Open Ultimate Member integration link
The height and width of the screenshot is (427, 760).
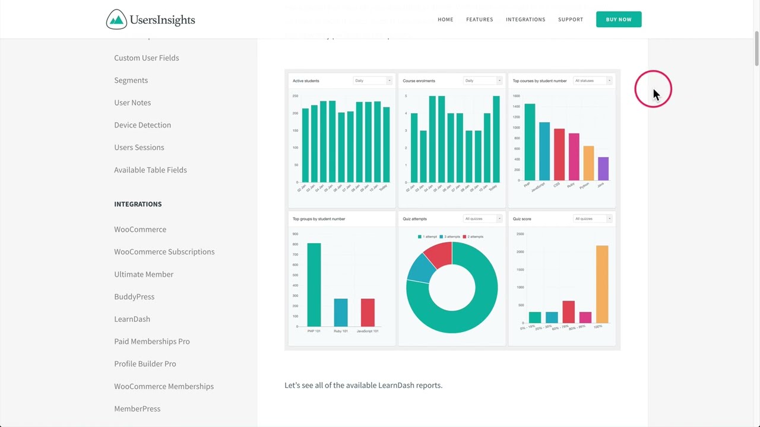[144, 274]
